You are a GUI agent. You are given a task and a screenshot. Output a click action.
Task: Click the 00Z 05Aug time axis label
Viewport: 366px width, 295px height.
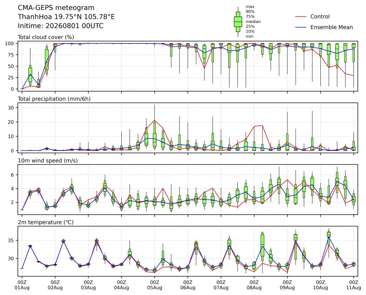click(x=154, y=285)
